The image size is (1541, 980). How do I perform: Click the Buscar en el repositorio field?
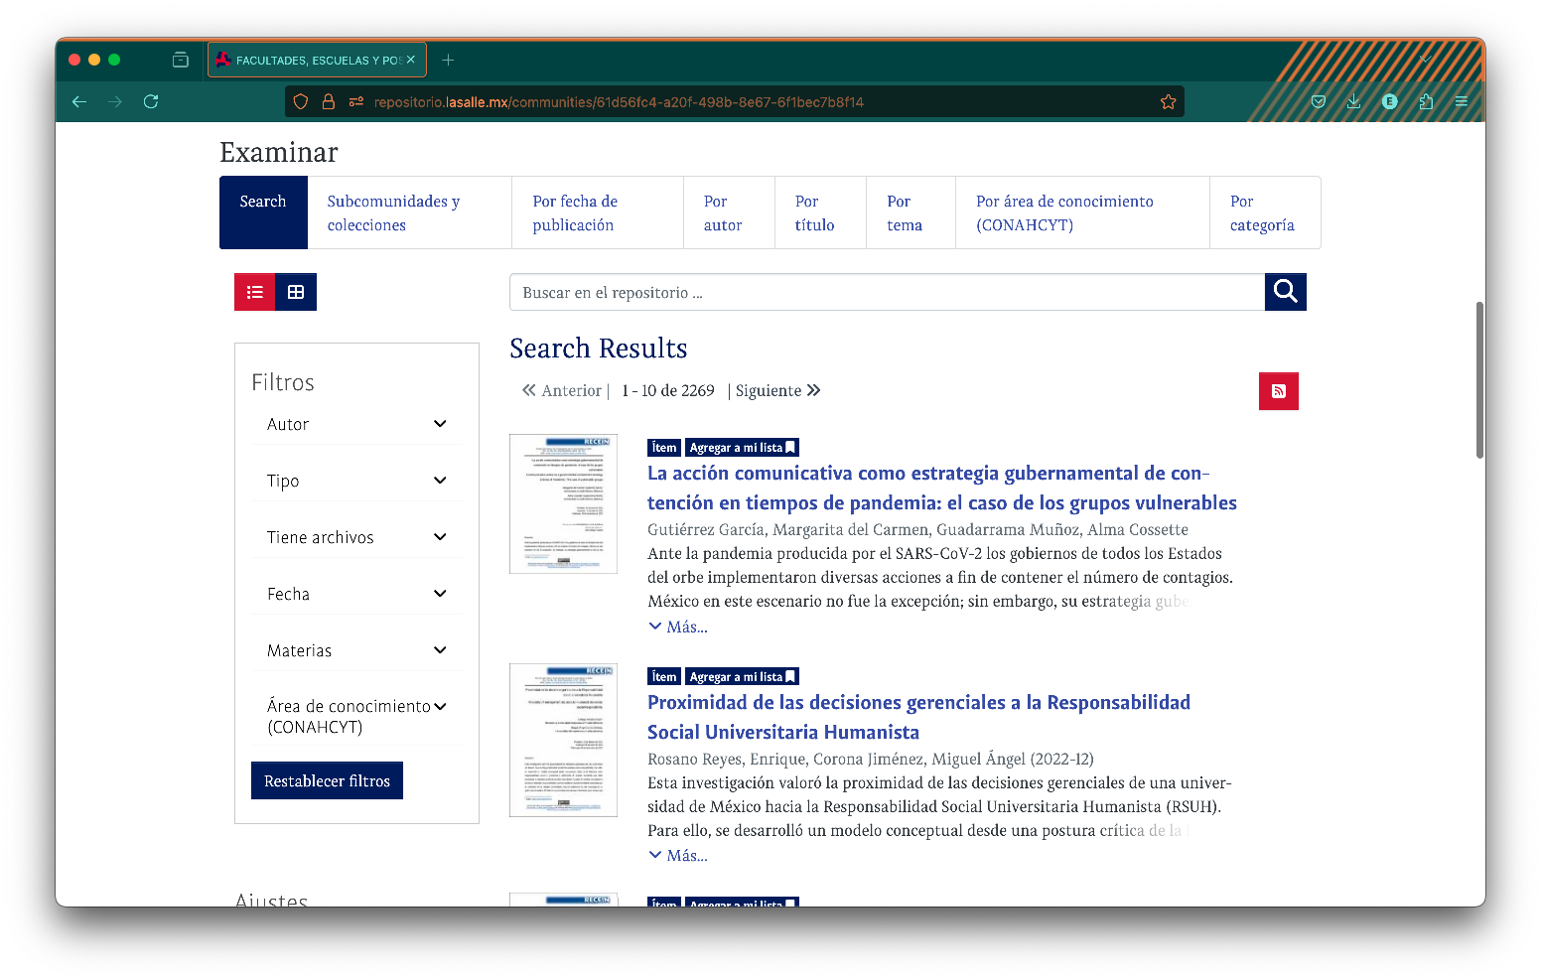click(886, 293)
